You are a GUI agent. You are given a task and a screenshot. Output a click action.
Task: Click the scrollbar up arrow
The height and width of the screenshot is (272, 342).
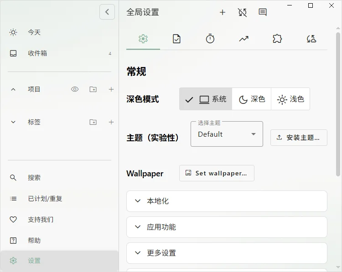pyautogui.click(x=338, y=28)
